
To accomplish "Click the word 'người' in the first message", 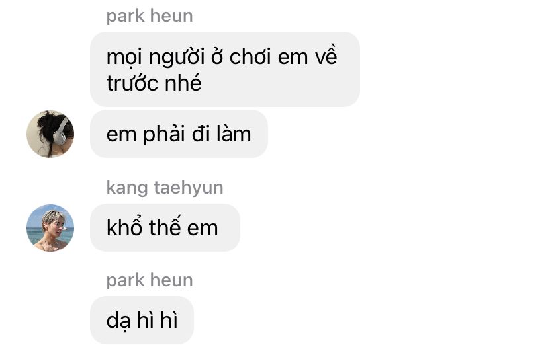I will (177, 57).
